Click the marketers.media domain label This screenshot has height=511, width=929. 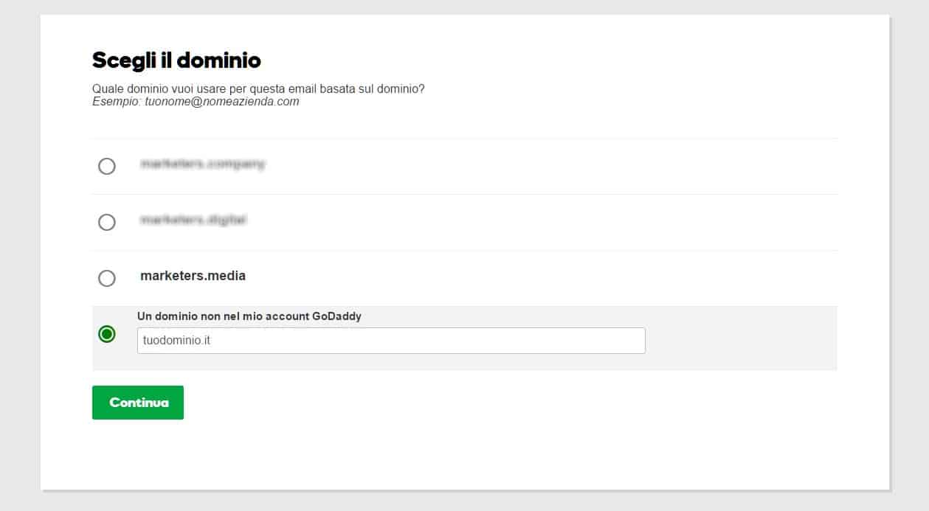[x=193, y=277]
